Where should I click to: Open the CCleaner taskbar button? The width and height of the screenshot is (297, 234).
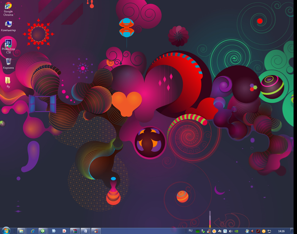[96, 231]
